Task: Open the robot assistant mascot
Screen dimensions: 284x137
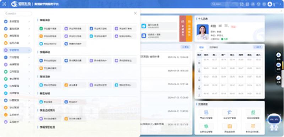Action: coord(274,122)
